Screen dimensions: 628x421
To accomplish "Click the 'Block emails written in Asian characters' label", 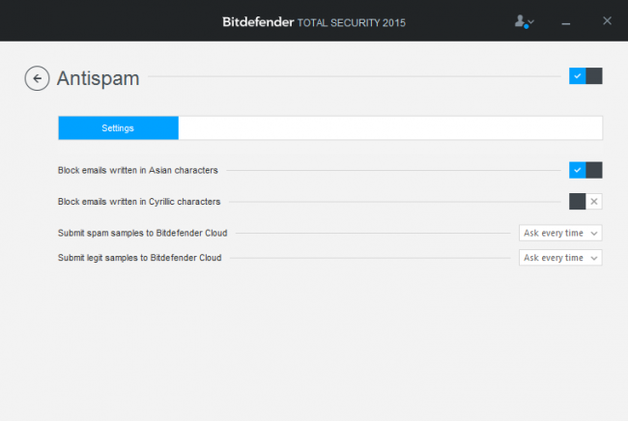I will tap(137, 170).
